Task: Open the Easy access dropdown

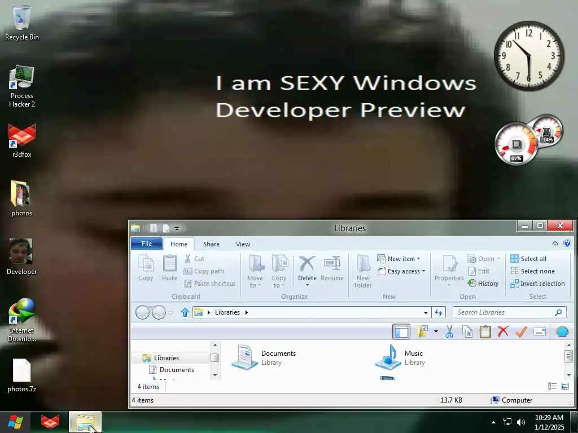Action: pyautogui.click(x=401, y=271)
